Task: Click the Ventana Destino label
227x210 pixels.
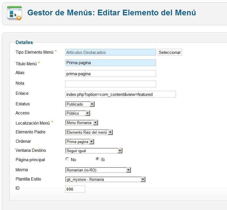Action: click(x=31, y=150)
